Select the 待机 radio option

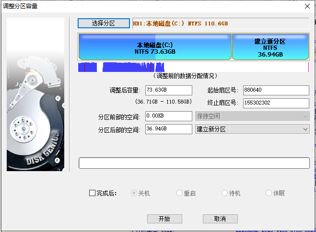pyautogui.click(x=225, y=193)
